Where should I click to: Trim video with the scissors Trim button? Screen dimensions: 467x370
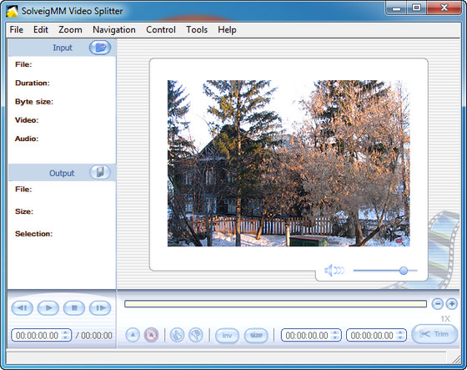coord(434,334)
